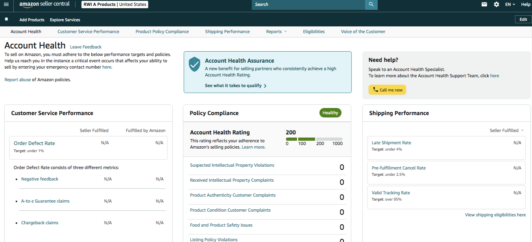Open the EN language dropdown

[x=510, y=4]
